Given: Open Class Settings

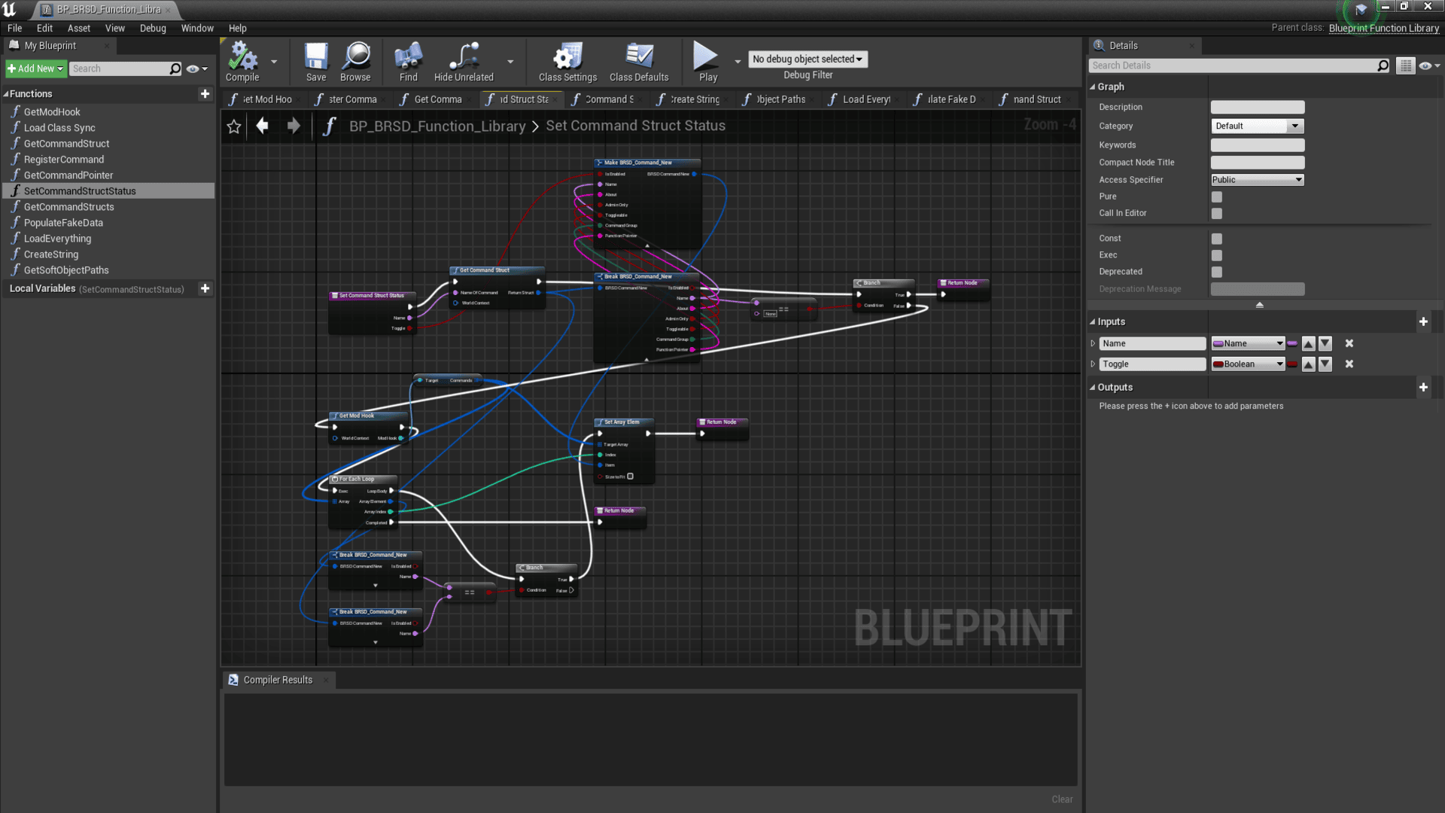Looking at the screenshot, I should (x=567, y=57).
